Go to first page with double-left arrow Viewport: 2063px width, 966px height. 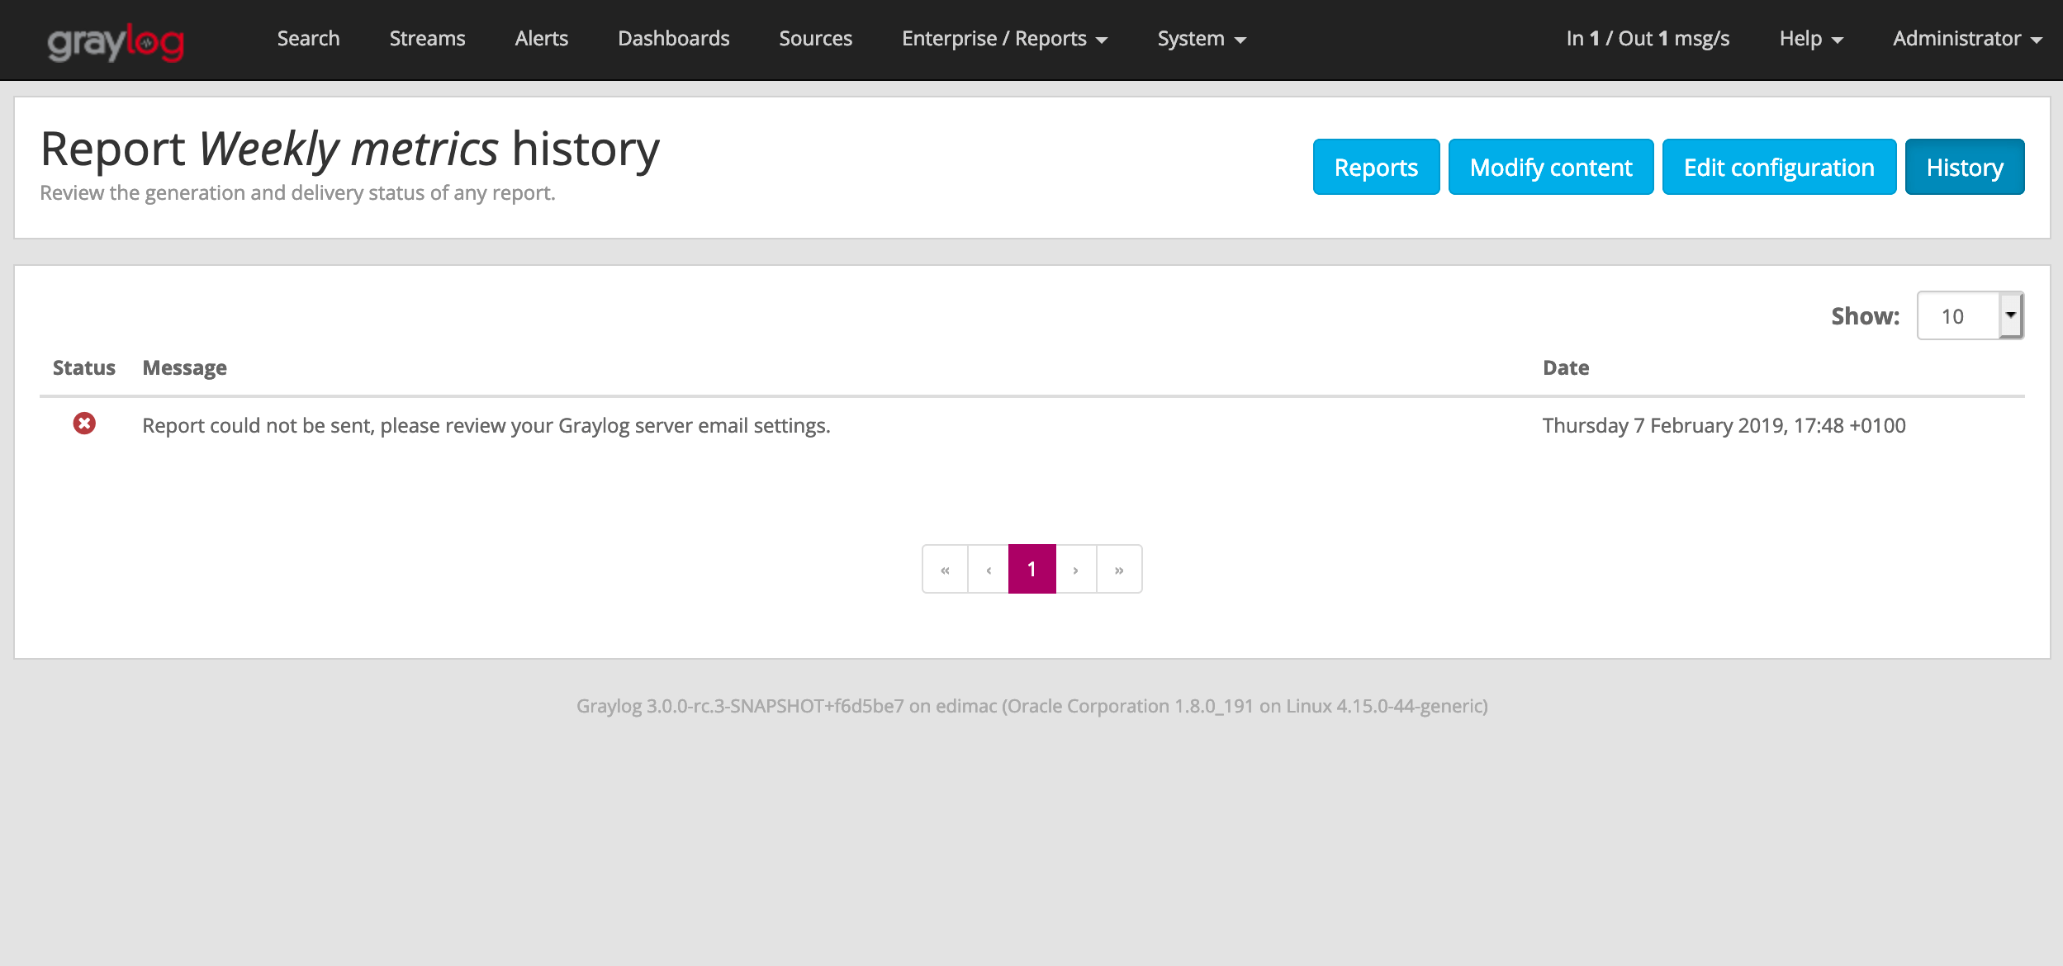click(945, 569)
